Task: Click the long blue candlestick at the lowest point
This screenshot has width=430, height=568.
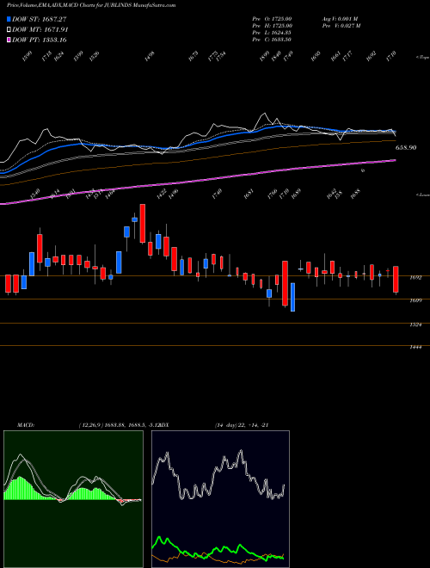Action: coord(292,297)
